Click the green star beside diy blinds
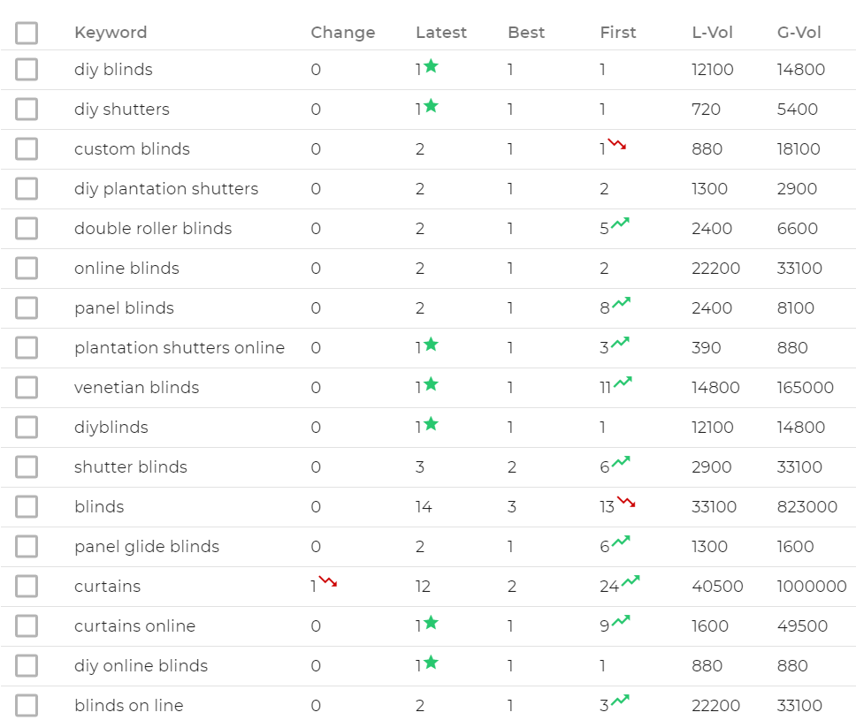The height and width of the screenshot is (720, 856). (x=431, y=66)
